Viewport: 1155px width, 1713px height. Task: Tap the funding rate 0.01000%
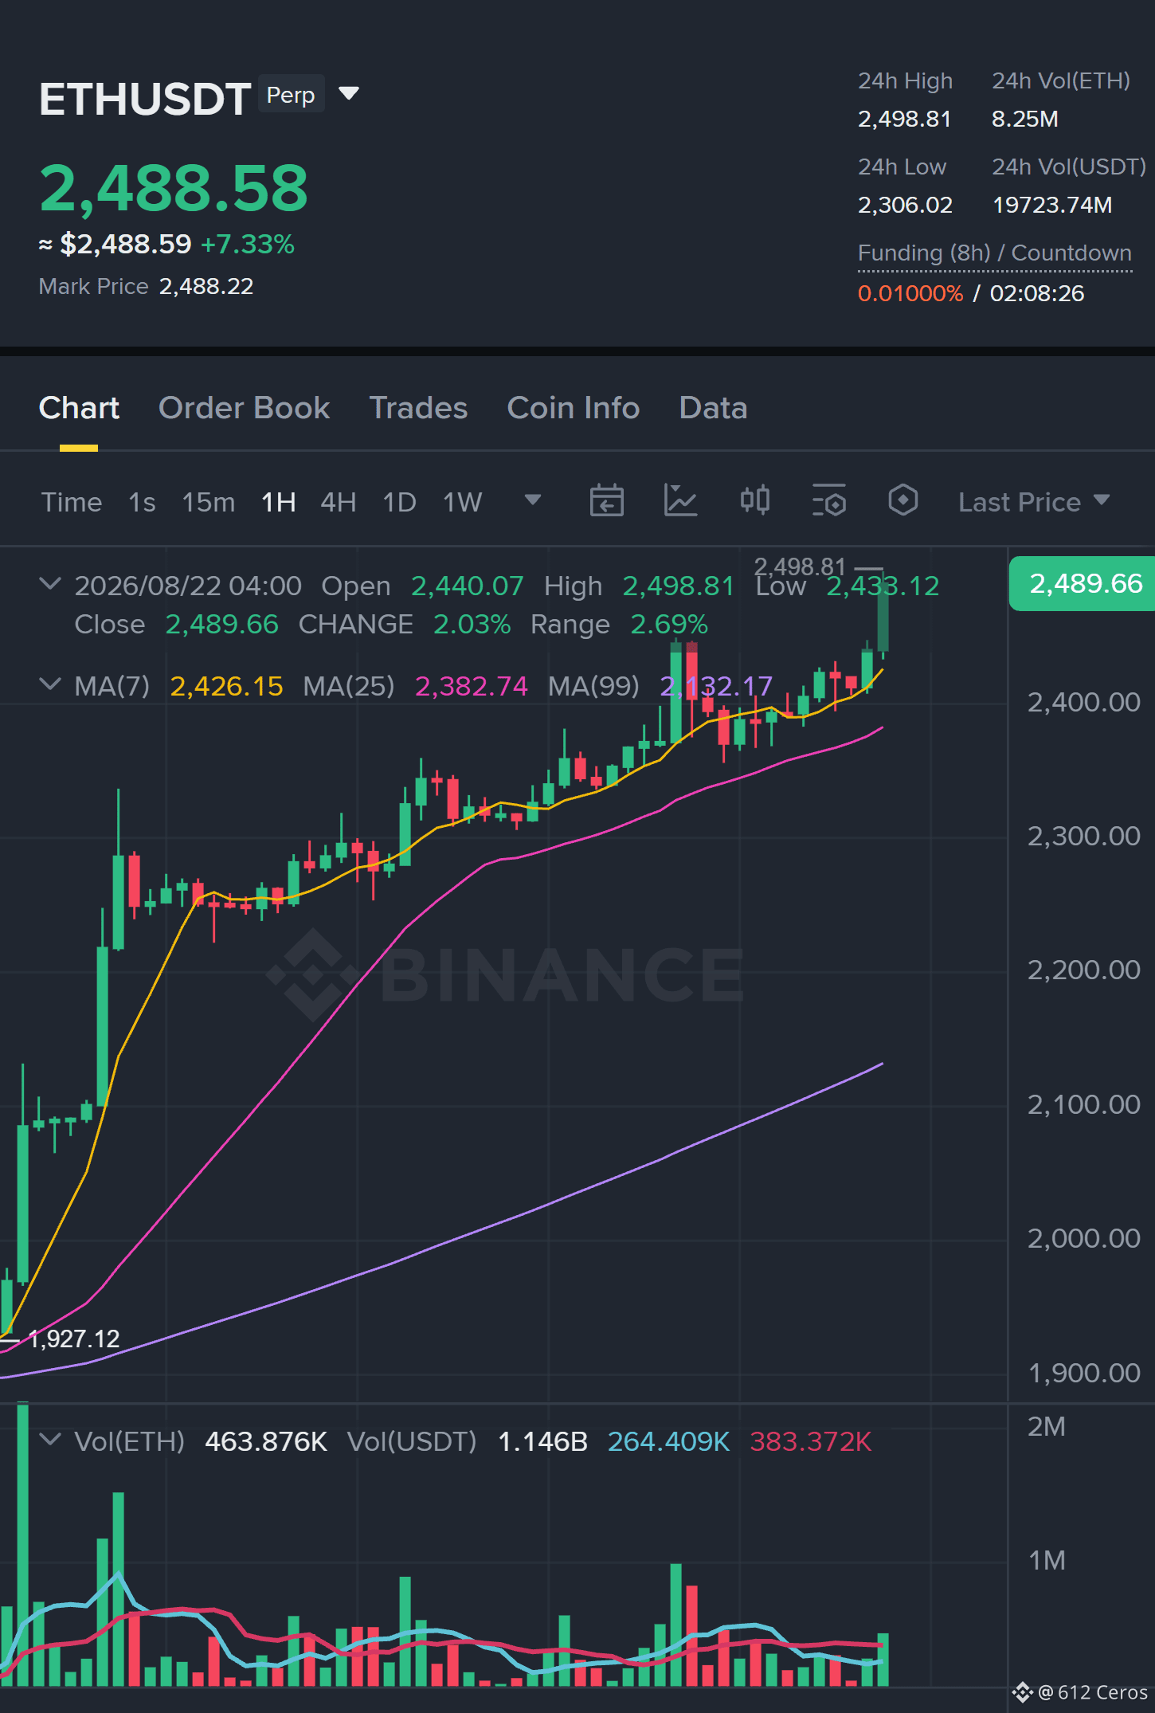(x=910, y=293)
